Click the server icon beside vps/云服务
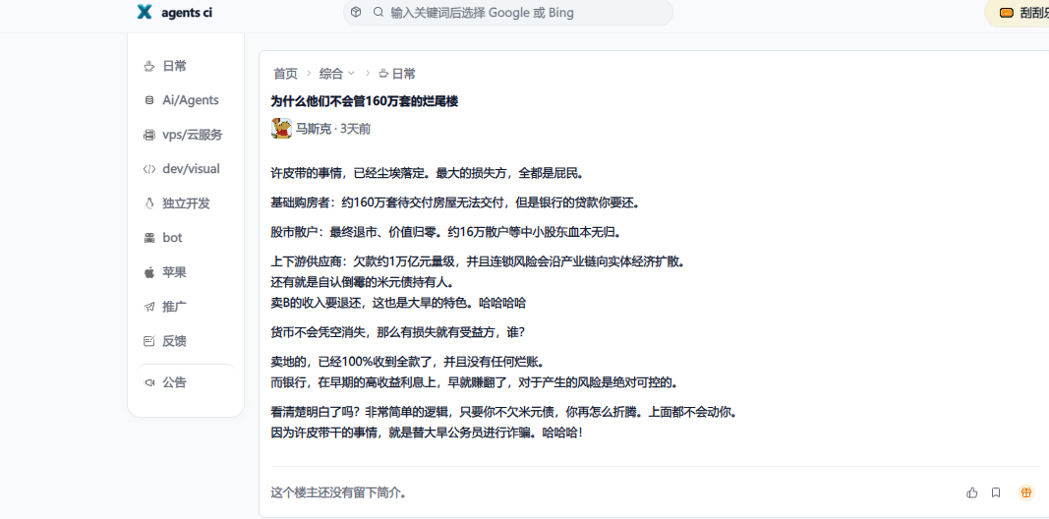This screenshot has width=1049, height=519. (149, 135)
